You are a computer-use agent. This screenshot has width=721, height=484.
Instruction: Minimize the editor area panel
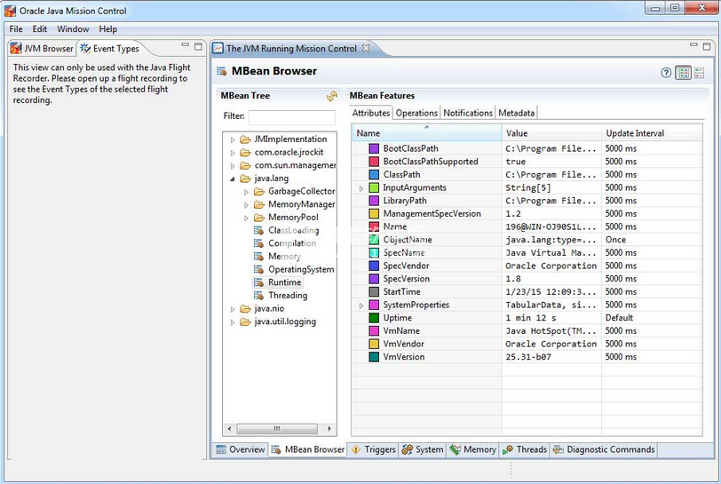[693, 45]
